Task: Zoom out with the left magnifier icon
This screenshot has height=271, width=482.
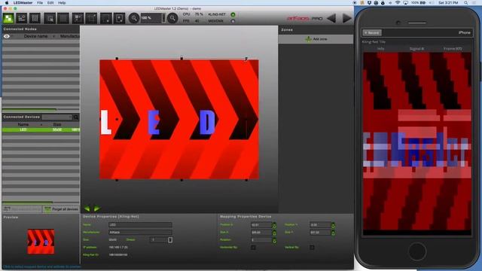Action: point(134,18)
